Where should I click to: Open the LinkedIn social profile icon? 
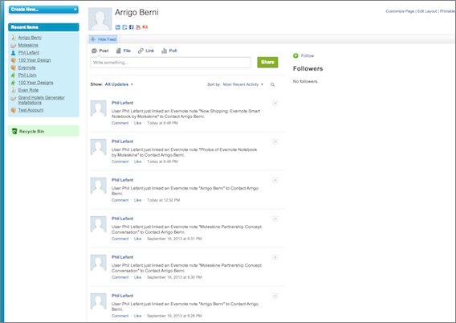(x=118, y=27)
